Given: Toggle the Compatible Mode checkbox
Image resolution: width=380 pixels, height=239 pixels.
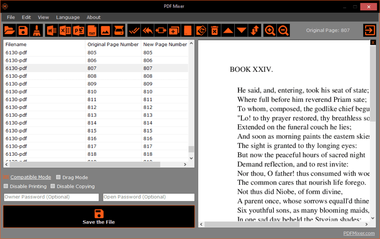Looking at the screenshot, I should pyautogui.click(x=6, y=177).
